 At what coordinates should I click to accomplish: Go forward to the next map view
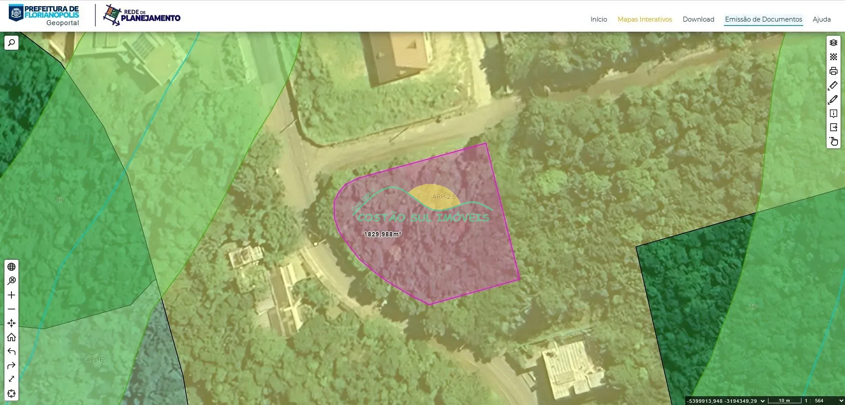[11, 365]
